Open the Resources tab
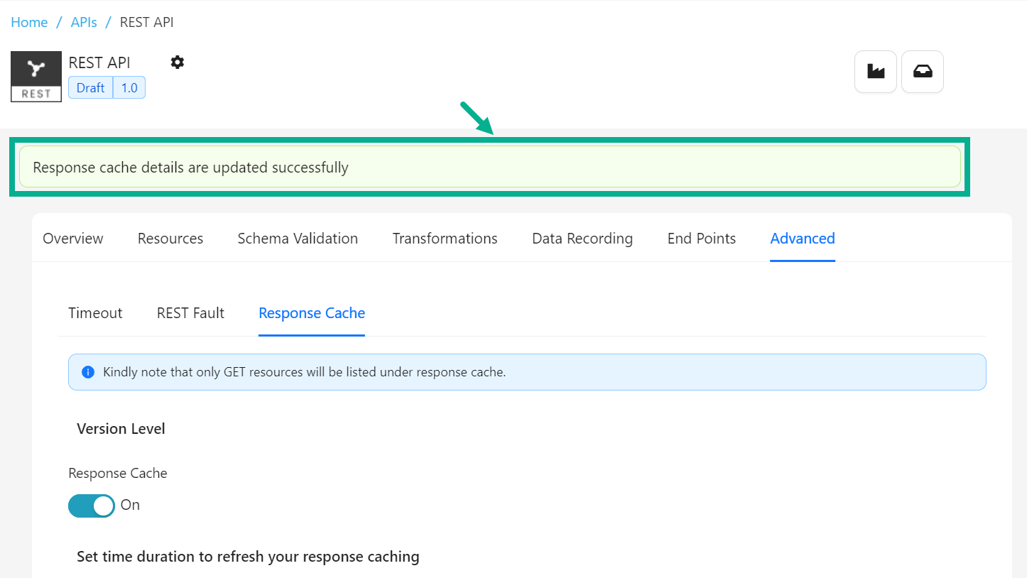Image resolution: width=1027 pixels, height=578 pixels. point(170,239)
